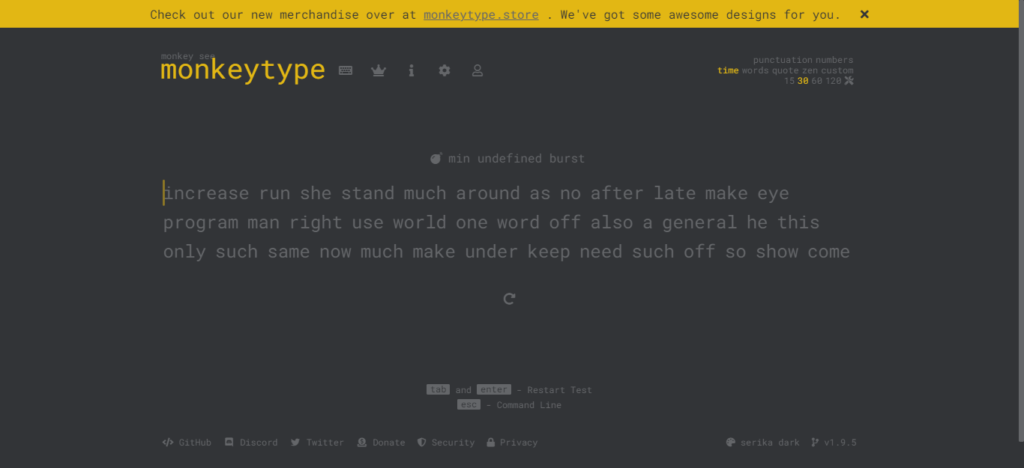Select words mode
Viewport: 1024px width, 468px height.
pyautogui.click(x=756, y=70)
